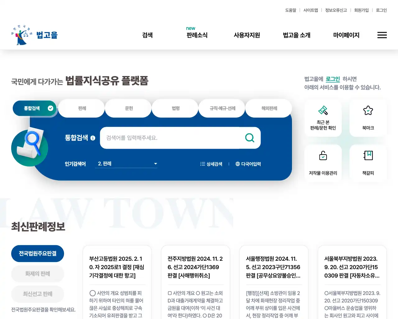Select the 최신선고 판례 button
398x319 pixels.
point(38,294)
